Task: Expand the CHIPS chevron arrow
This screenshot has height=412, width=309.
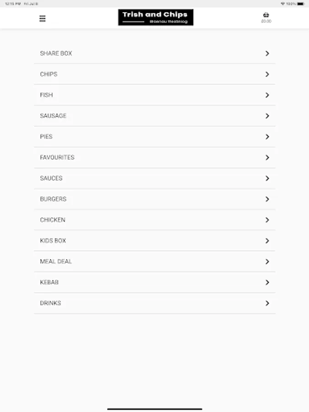Action: (267, 74)
